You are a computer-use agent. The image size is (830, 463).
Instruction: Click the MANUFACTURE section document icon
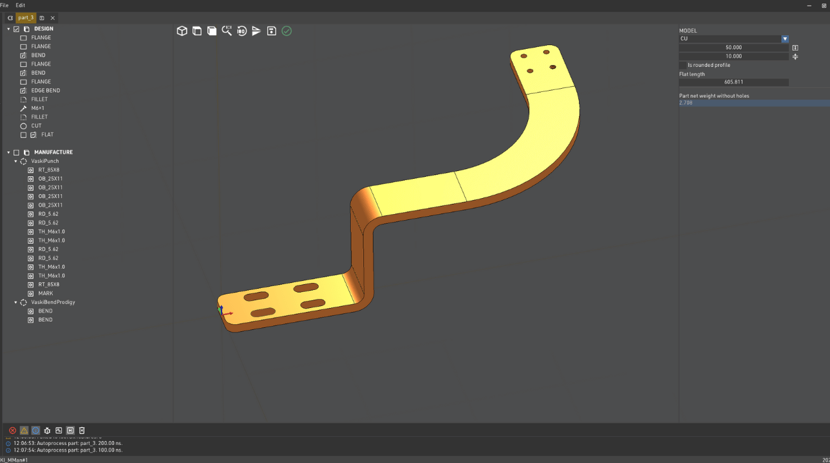26,152
